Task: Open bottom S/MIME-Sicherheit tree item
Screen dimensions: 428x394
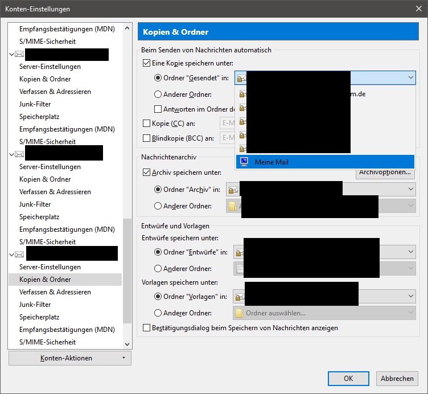Action: click(47, 342)
